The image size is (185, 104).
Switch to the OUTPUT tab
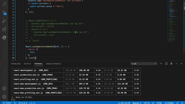click(27, 64)
